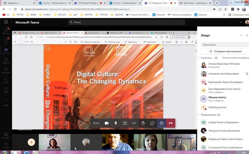This screenshot has height=154, width=249.
Task: Toggle the camera in meeting controls
Action: pyautogui.click(x=107, y=123)
